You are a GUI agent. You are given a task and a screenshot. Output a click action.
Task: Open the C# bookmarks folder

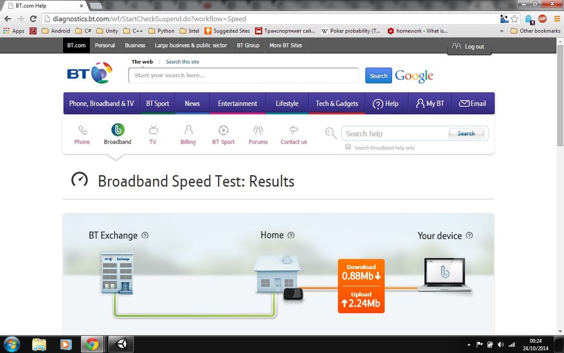83,31
